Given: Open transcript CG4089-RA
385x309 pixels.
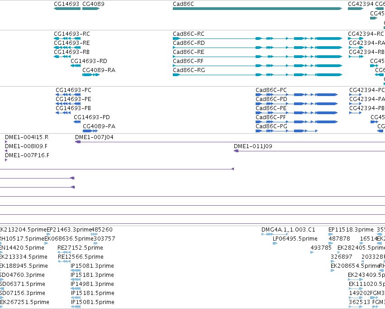Looking at the screenshot, I should pyautogui.click(x=99, y=70).
